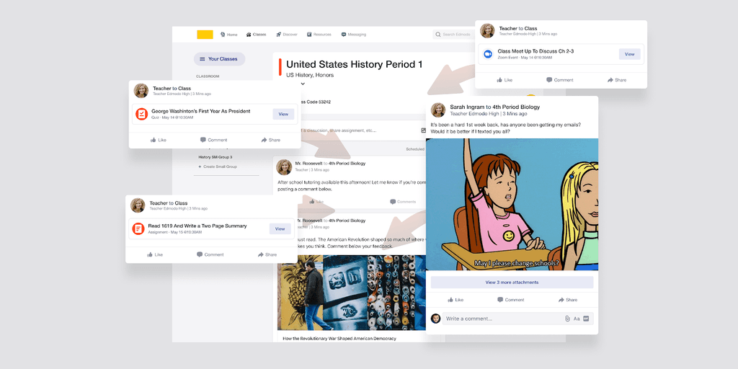
Task: Share the Read 1619 assignment post
Action: coord(267,254)
